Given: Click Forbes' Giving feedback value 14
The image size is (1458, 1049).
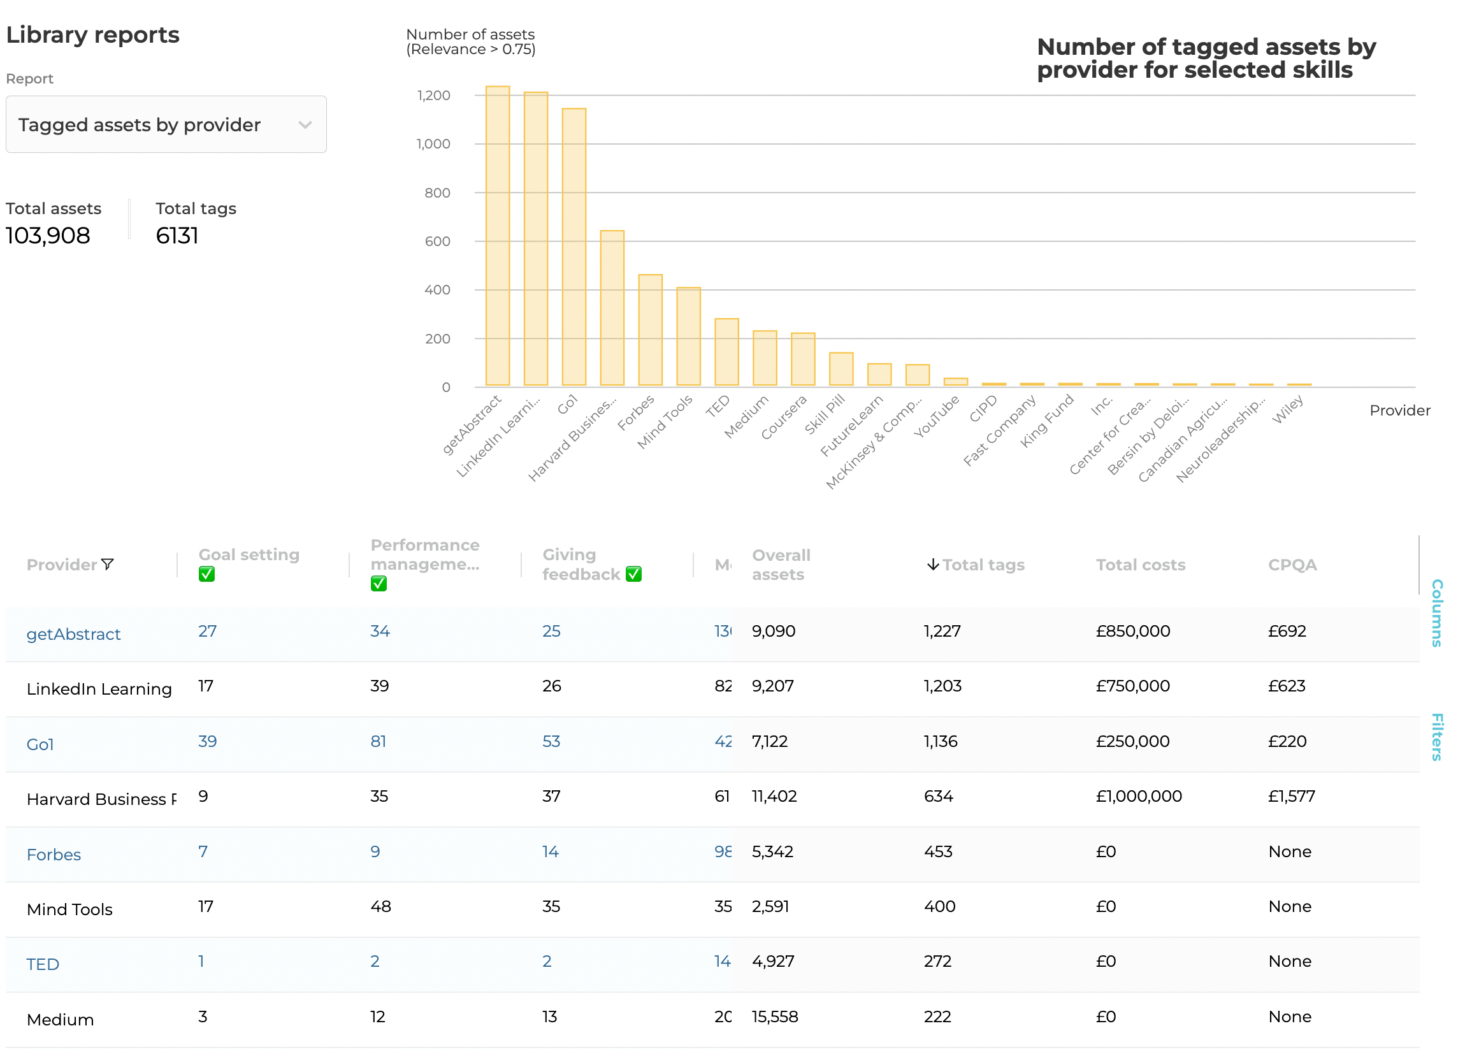Looking at the screenshot, I should coord(551,851).
